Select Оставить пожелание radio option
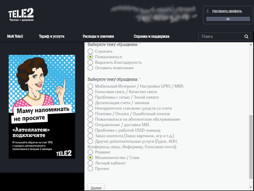This screenshot has height=191, width=254. [90, 68]
